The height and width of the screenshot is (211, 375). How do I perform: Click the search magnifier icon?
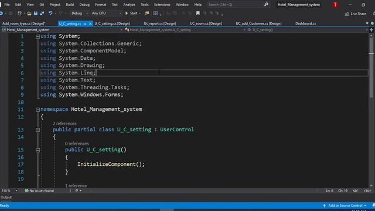tap(266, 5)
